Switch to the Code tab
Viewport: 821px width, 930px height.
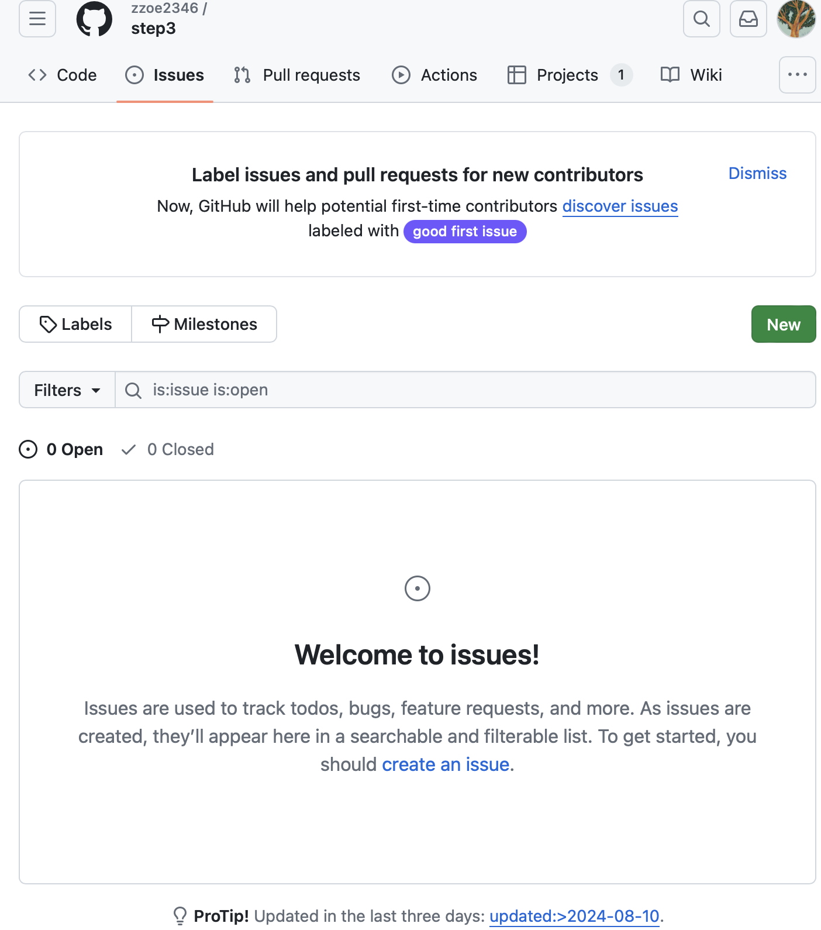[63, 75]
